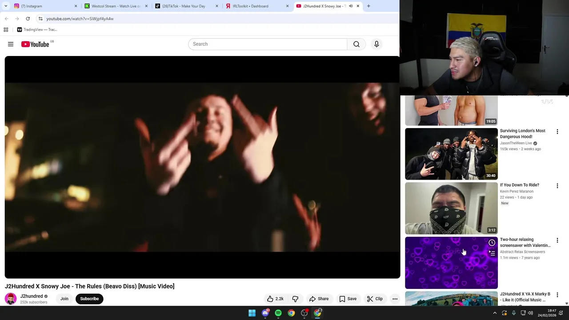The height and width of the screenshot is (320, 569).
Task: Start voice search with the microphone
Action: coord(377,44)
